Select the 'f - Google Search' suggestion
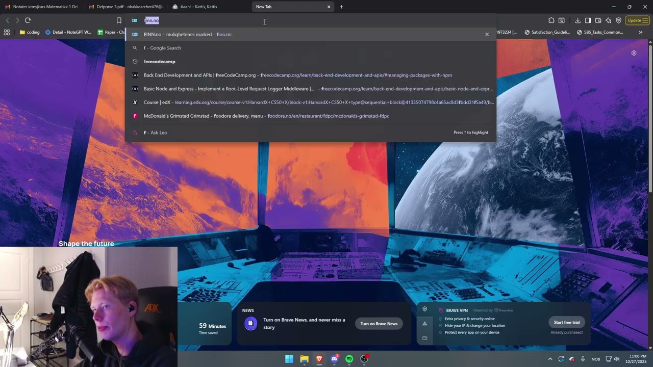 tap(310, 48)
